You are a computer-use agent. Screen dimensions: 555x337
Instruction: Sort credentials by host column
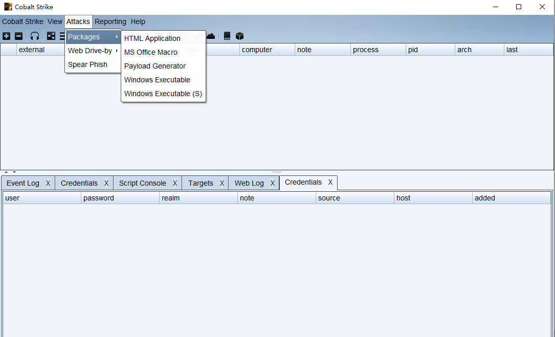tap(433, 198)
